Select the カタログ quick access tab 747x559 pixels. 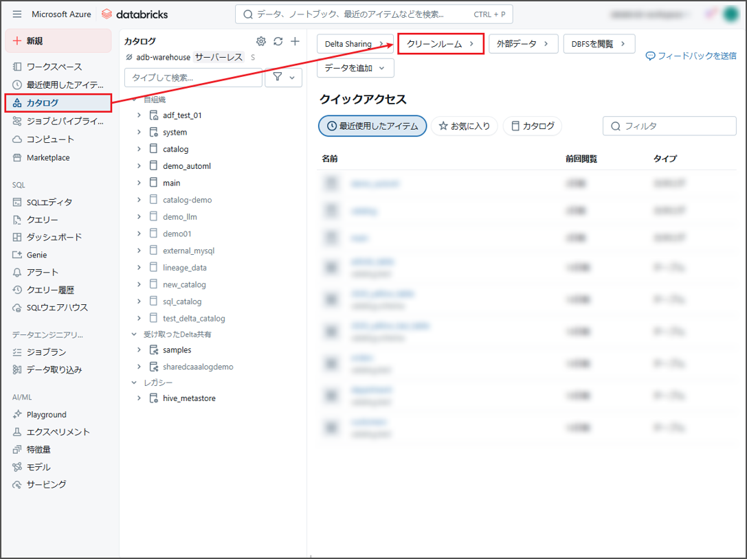pyautogui.click(x=533, y=126)
